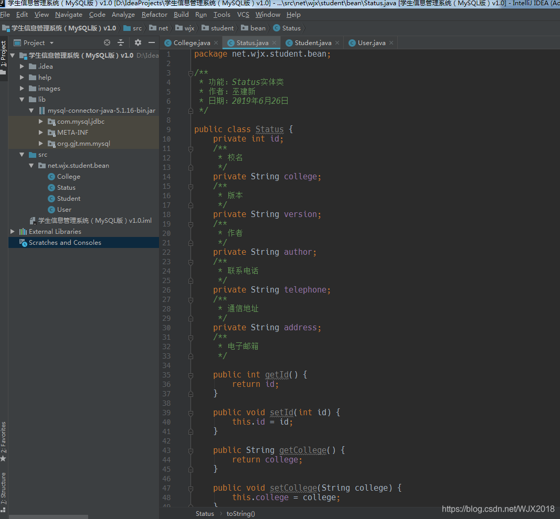Open the Tools menu

coord(222,15)
